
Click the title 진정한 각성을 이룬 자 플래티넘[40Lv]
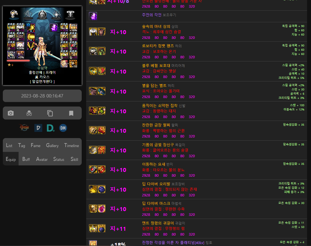tap(173, 243)
